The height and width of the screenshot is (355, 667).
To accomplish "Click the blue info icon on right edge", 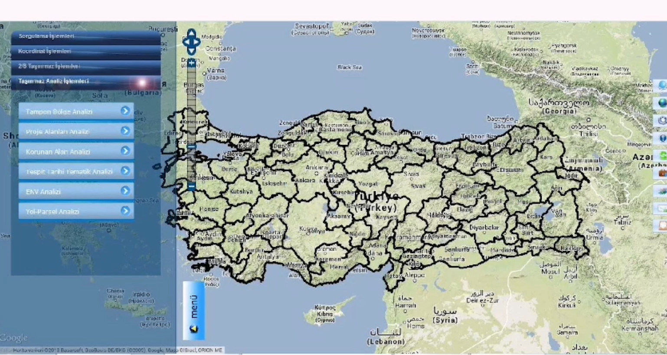I will [x=662, y=138].
